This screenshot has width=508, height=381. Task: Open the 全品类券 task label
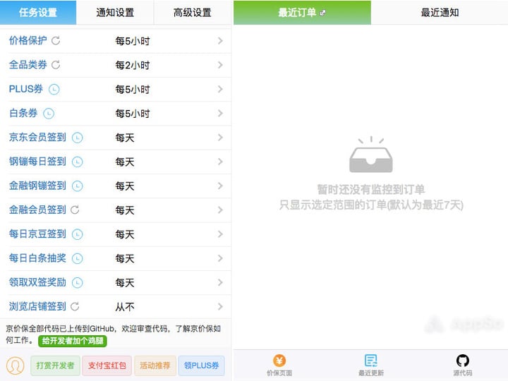coord(28,65)
